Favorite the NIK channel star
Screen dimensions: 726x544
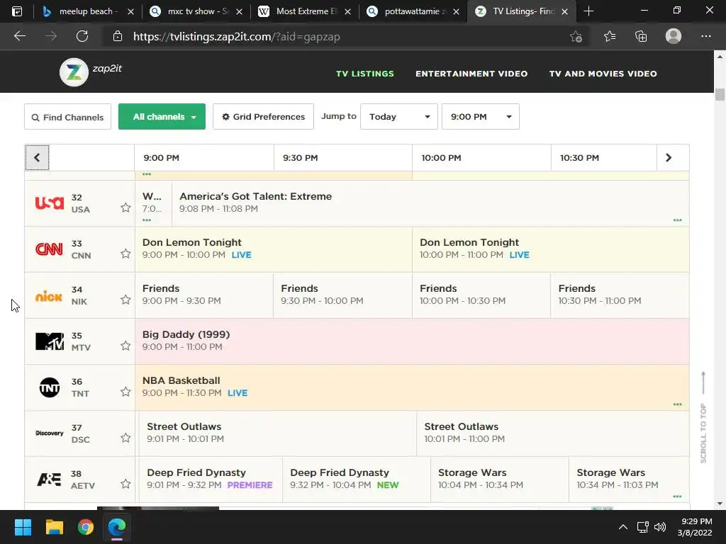[x=125, y=300]
